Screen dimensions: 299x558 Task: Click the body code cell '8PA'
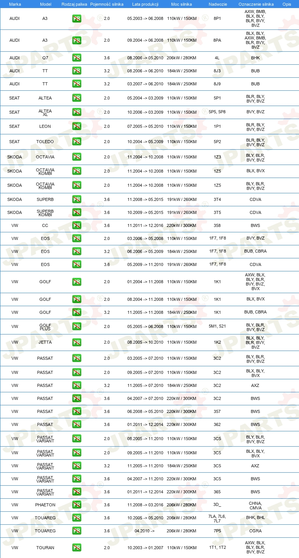217,40
